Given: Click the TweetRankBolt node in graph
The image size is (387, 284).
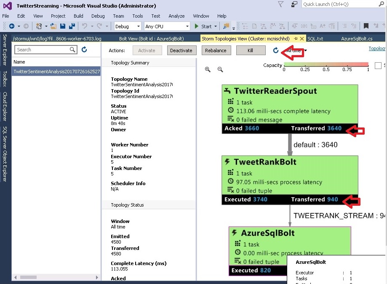Looking at the screenshot, I should point(290,180).
